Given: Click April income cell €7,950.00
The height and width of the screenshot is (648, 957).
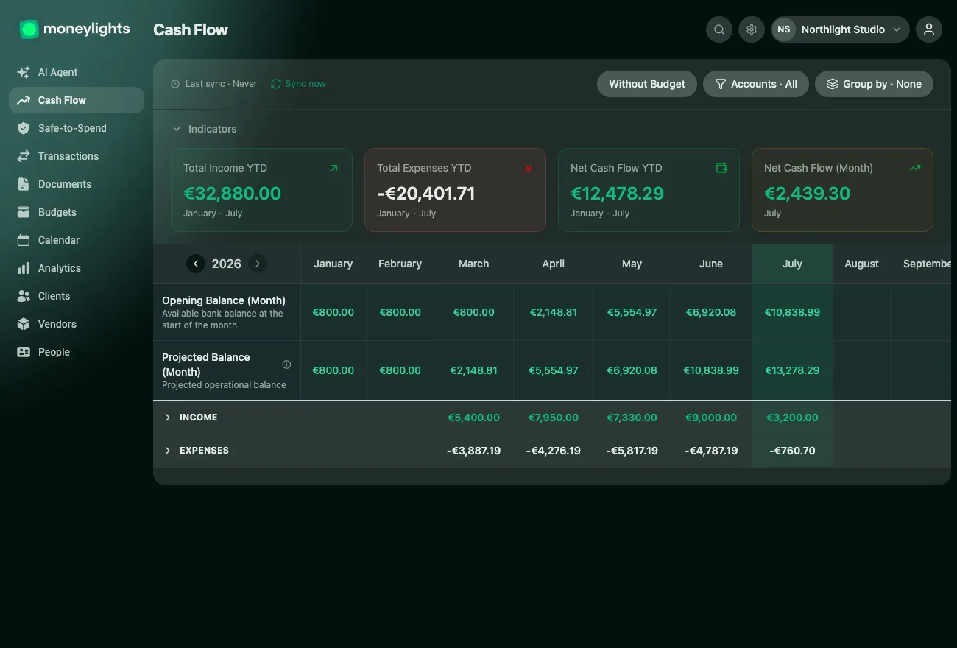Looking at the screenshot, I should point(554,418).
